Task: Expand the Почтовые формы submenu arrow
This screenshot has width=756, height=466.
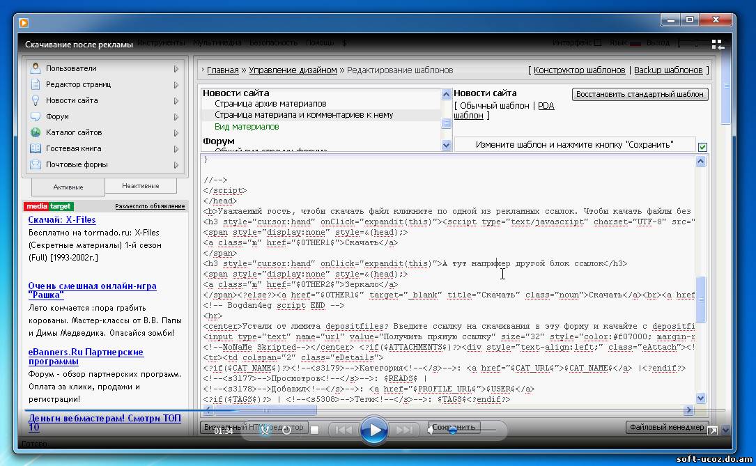Action: pyautogui.click(x=176, y=165)
